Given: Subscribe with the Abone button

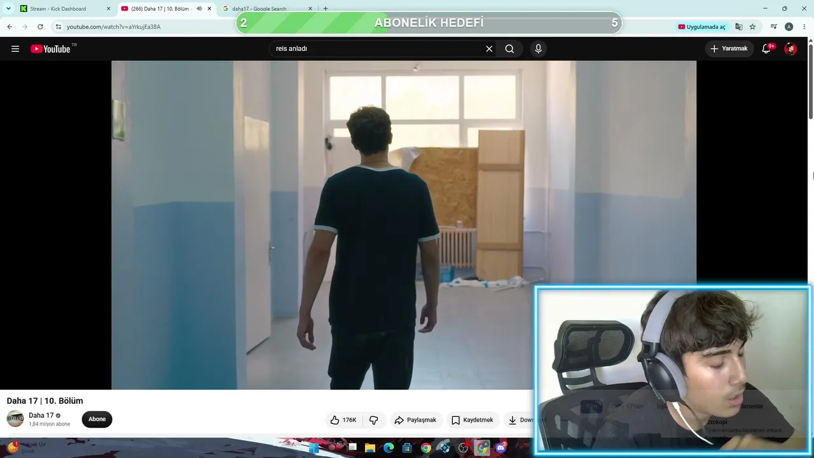Looking at the screenshot, I should coord(97,419).
